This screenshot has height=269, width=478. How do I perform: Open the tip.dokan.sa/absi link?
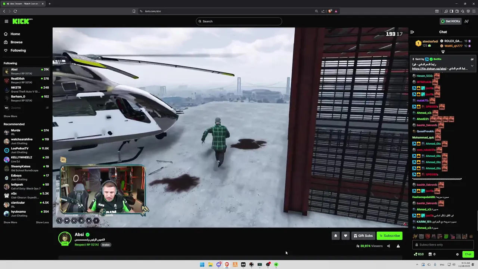429,69
